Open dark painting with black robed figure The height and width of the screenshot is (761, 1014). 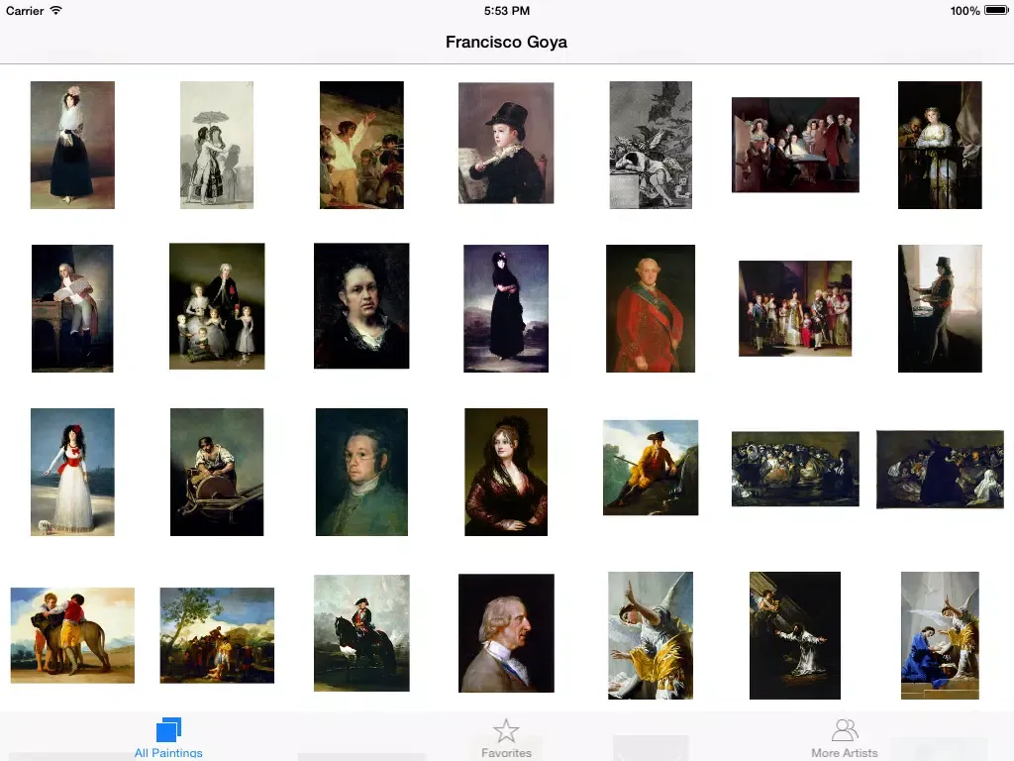pyautogui.click(x=940, y=469)
